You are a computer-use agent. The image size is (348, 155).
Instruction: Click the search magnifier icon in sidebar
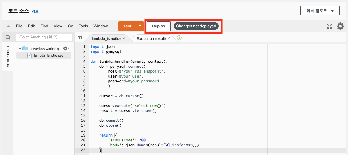click(x=8, y=37)
